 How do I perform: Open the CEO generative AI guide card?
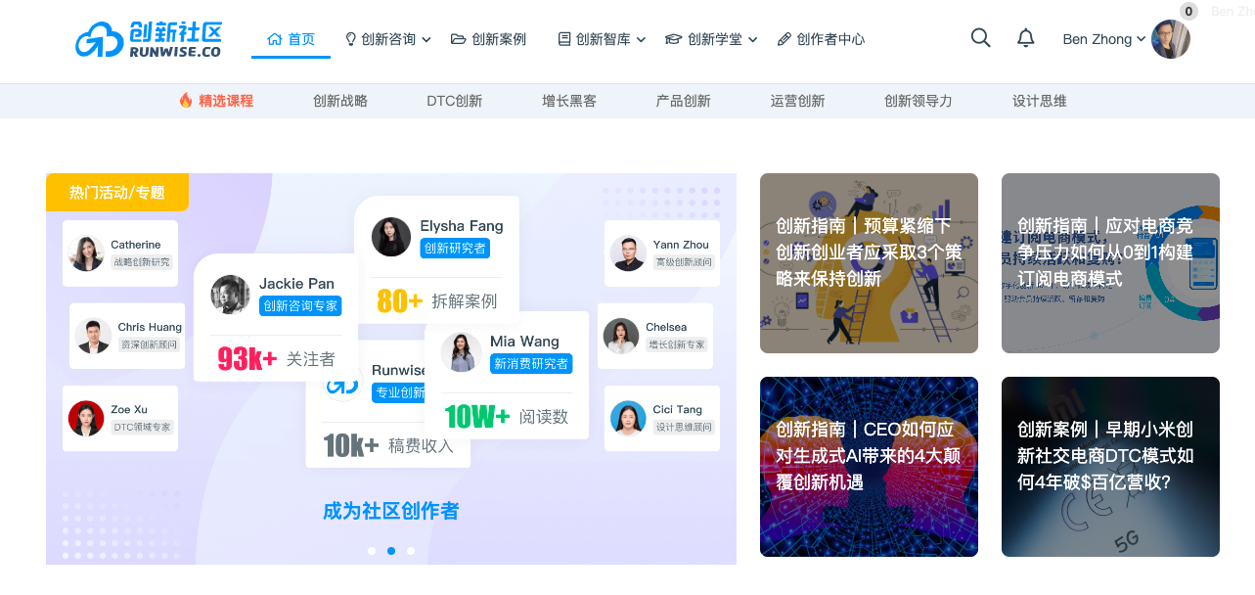coord(869,466)
